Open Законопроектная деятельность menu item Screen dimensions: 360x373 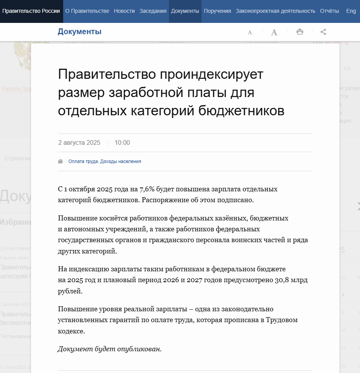[x=276, y=11]
